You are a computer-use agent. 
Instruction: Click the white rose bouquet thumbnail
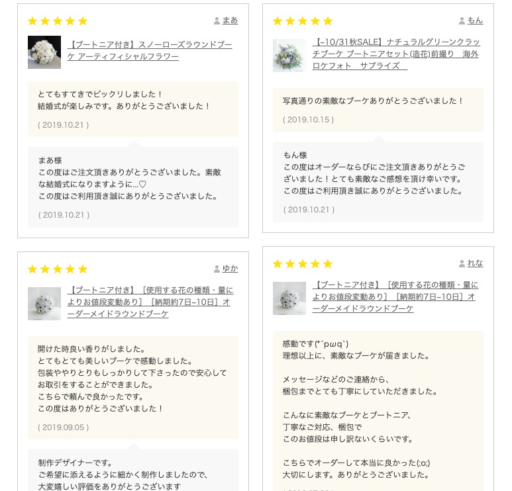point(44,52)
